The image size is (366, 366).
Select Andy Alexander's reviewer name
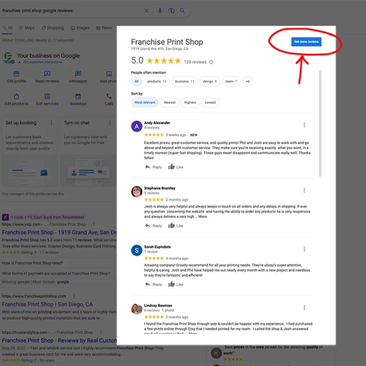pyautogui.click(x=157, y=123)
